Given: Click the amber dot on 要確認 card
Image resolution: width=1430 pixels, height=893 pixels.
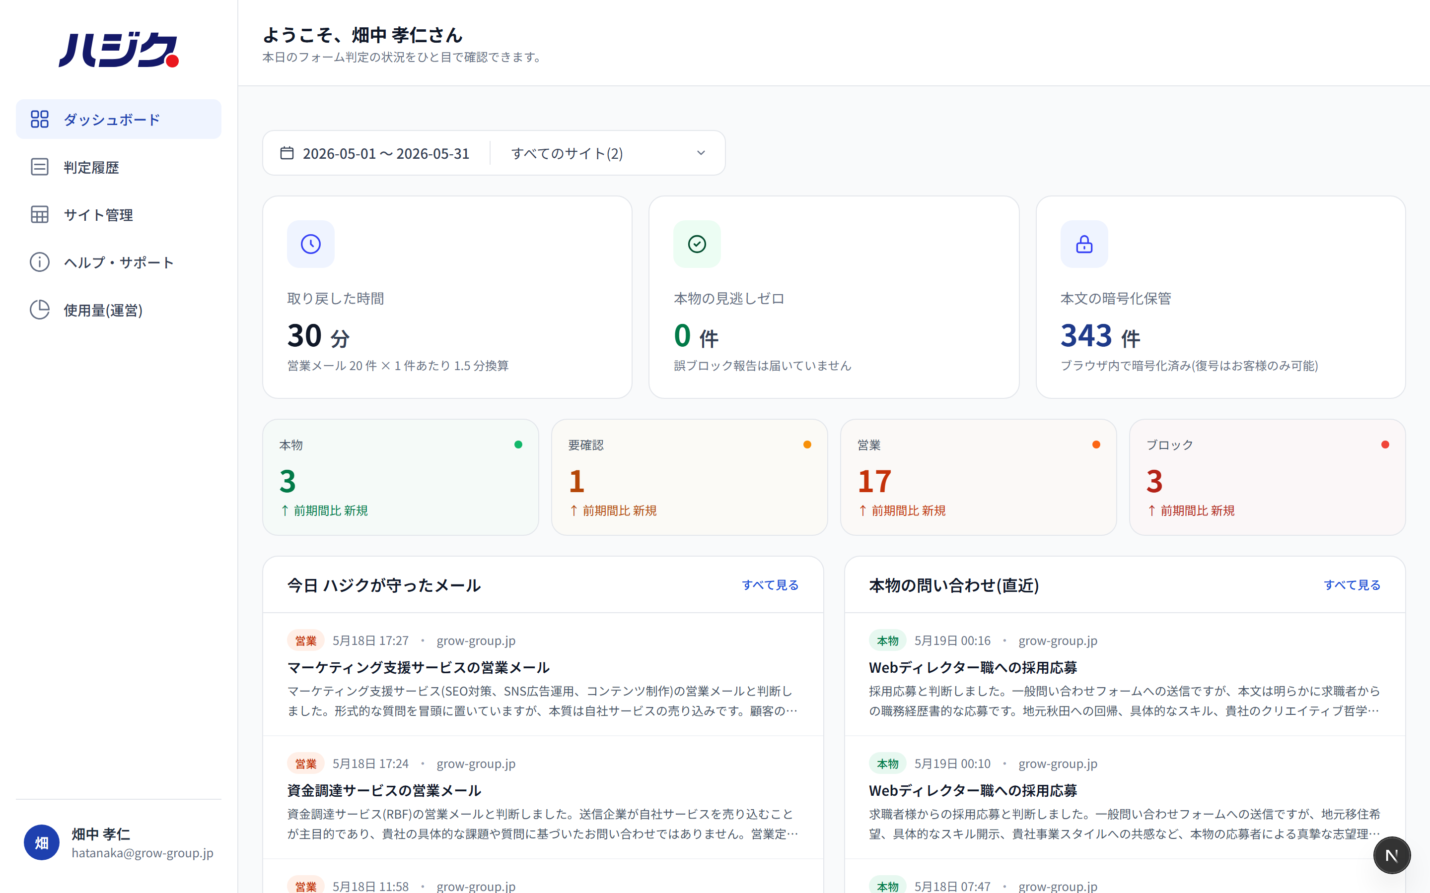Looking at the screenshot, I should point(807,445).
